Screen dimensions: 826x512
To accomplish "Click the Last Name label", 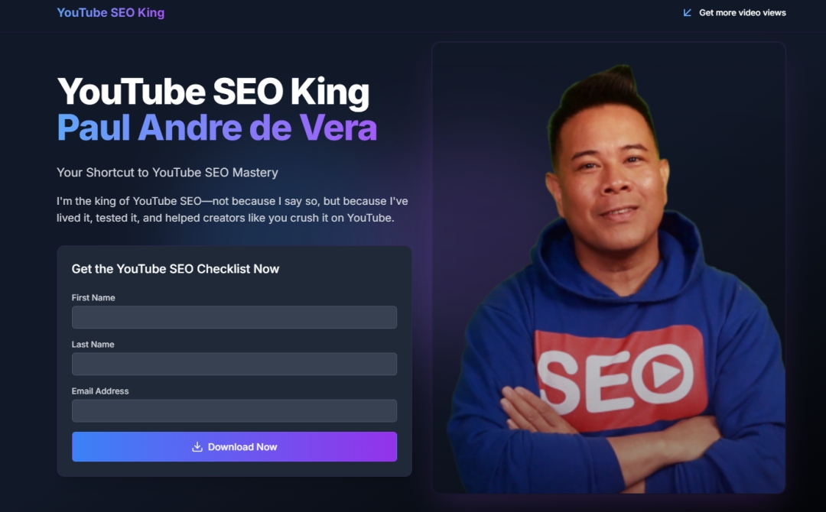I will tap(93, 344).
